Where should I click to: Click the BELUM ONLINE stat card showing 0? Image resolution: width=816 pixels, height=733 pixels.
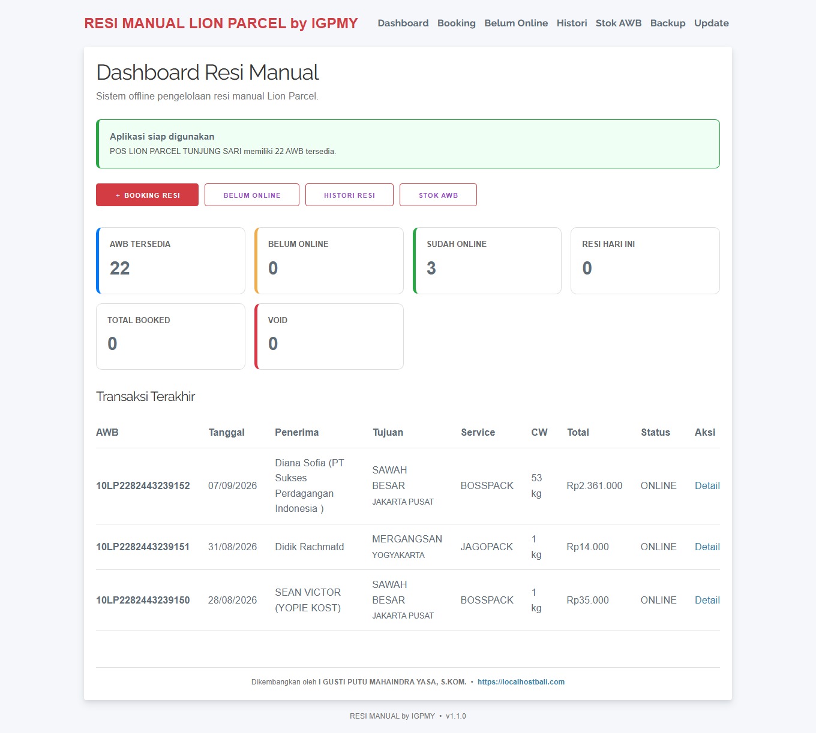click(x=329, y=261)
